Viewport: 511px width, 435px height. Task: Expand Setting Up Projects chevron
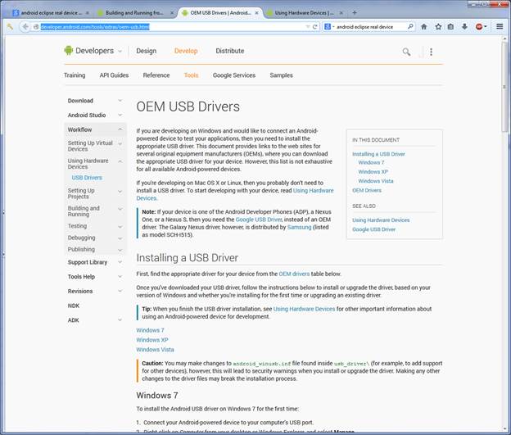point(120,192)
